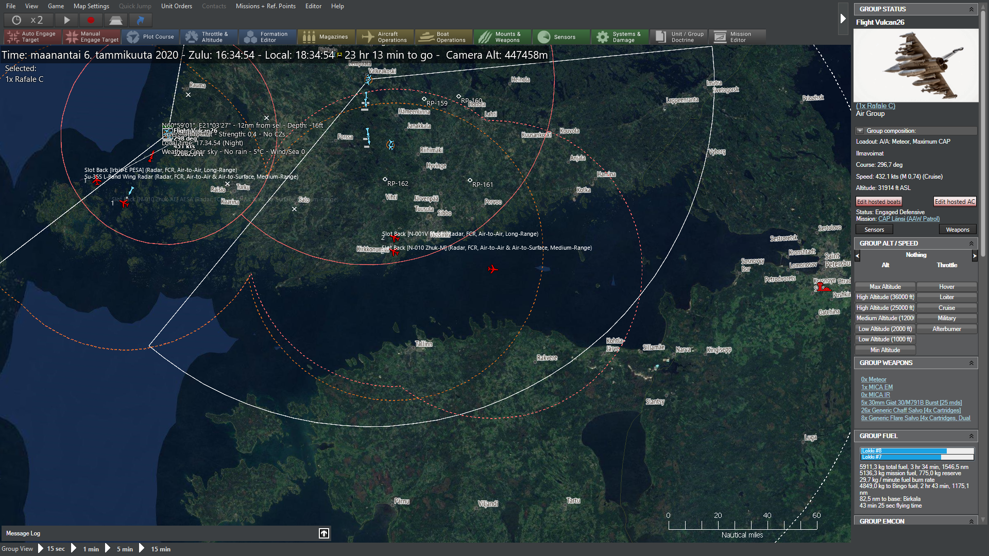The height and width of the screenshot is (556, 989).
Task: Click the map layers icon
Action: click(x=115, y=20)
